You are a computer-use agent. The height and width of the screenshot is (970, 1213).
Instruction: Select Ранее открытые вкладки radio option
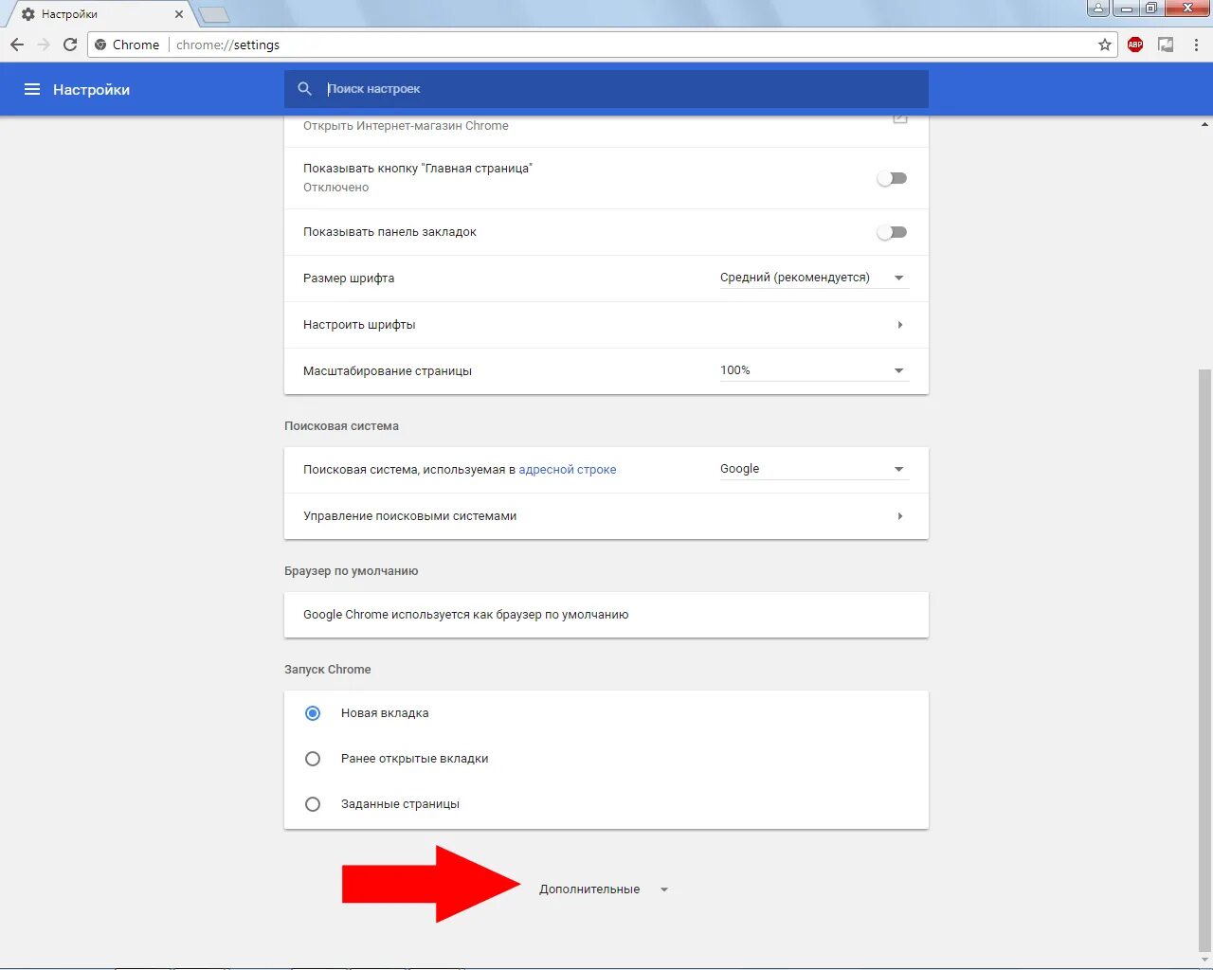pos(313,759)
